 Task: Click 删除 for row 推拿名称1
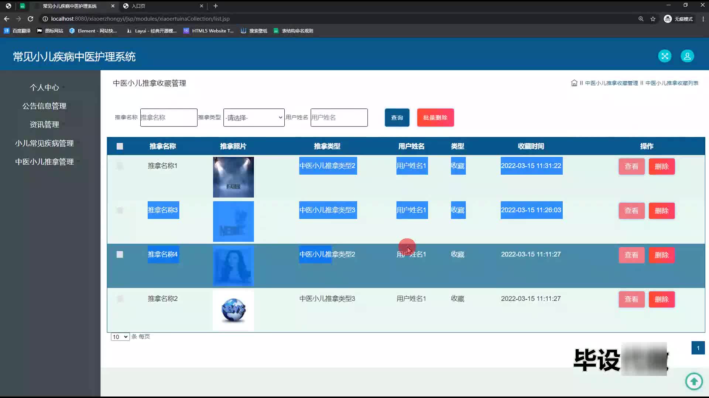pos(661,167)
